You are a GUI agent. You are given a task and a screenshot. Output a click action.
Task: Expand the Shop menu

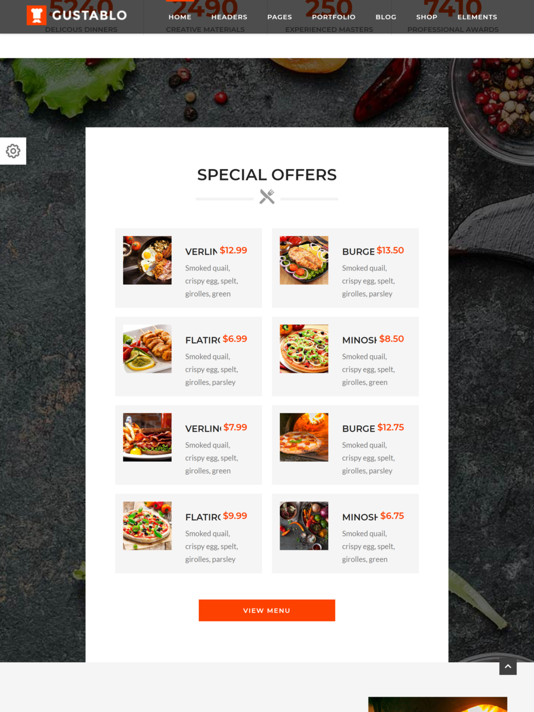click(x=427, y=17)
